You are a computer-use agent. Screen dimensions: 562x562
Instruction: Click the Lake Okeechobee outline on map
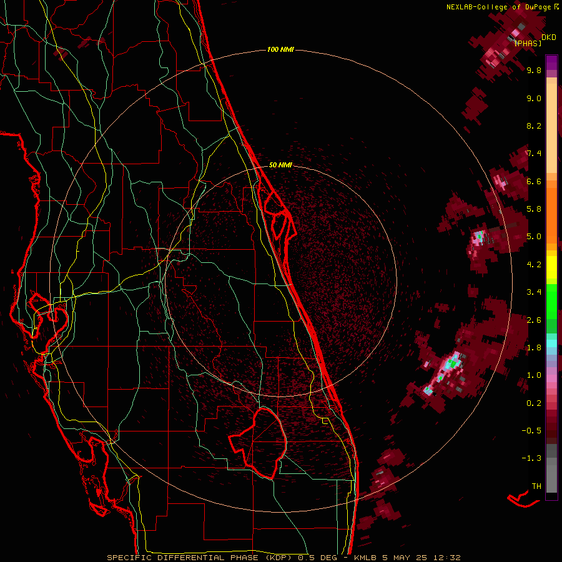[x=258, y=443]
